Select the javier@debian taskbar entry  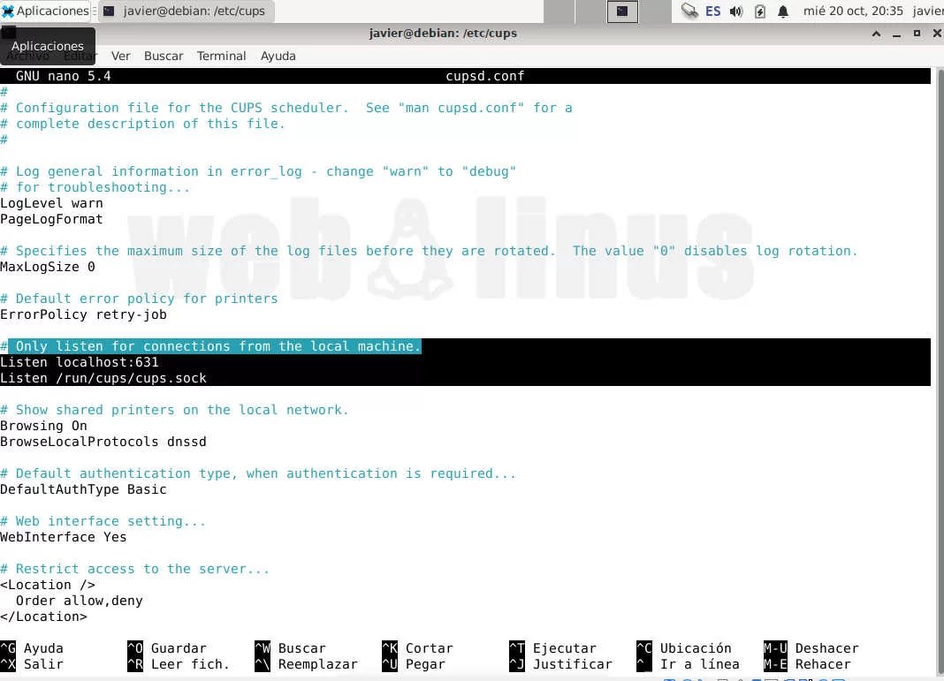[x=186, y=11]
